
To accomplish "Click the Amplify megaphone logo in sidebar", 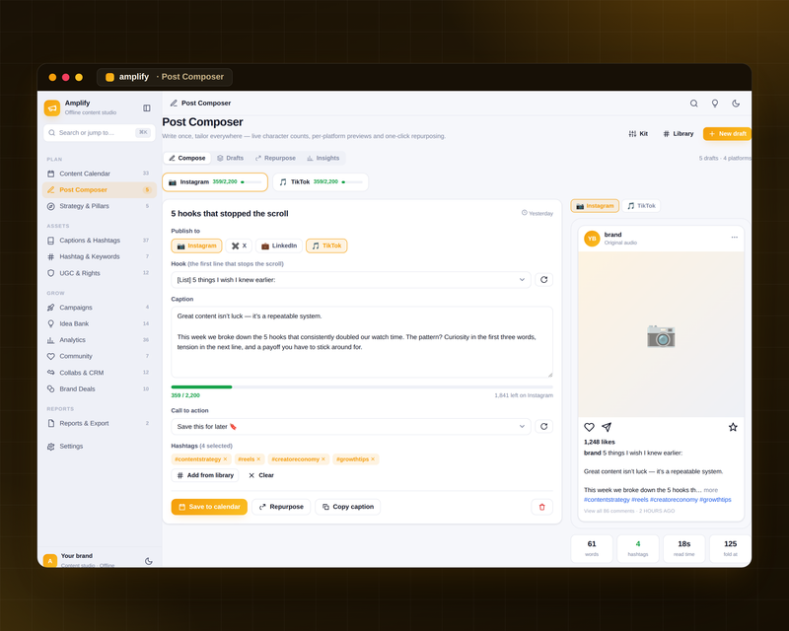I will (x=52, y=107).
